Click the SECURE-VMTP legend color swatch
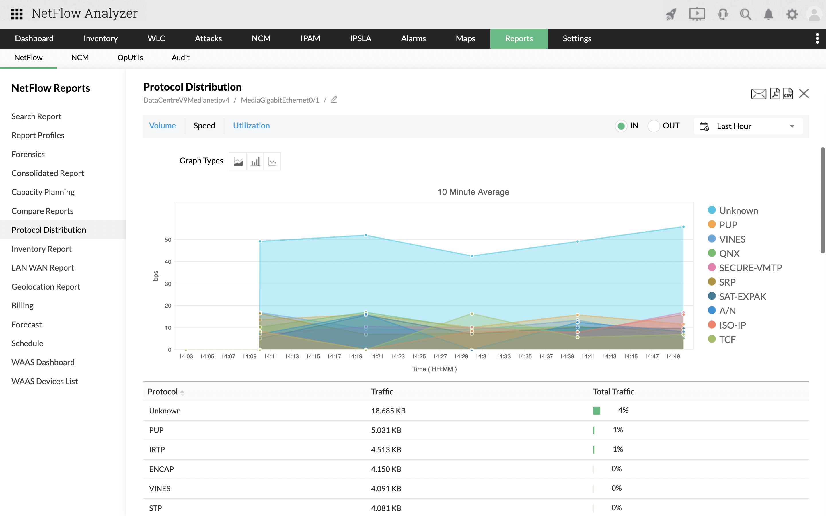Image resolution: width=826 pixels, height=516 pixels. (712, 267)
